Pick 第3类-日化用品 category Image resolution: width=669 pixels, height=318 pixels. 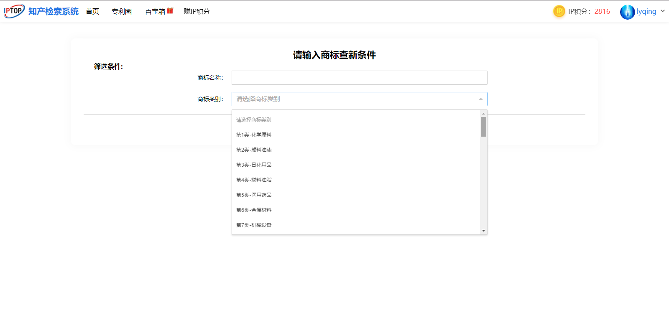tap(254, 165)
